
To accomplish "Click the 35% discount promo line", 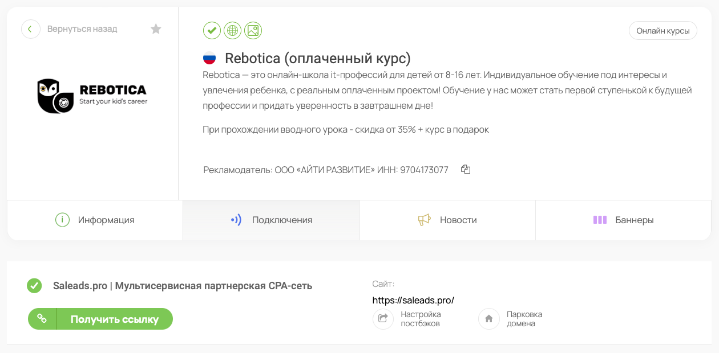I will (346, 129).
